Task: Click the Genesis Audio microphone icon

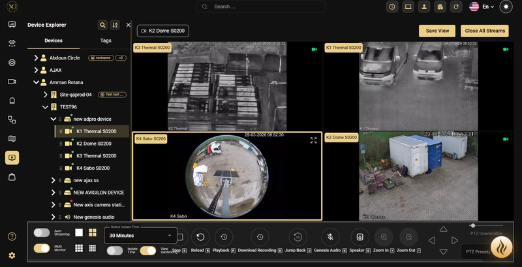Action: (331, 237)
